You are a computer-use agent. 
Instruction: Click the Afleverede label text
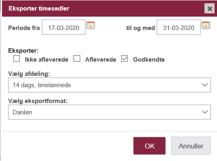101,60
